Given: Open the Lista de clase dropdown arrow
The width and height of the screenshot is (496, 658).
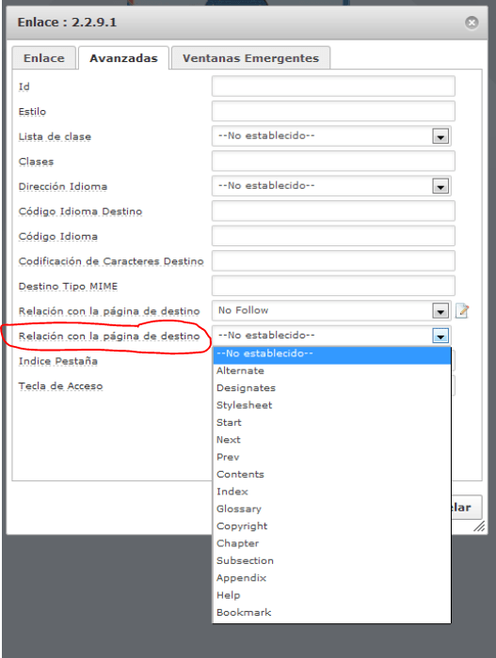Looking at the screenshot, I should point(440,136).
